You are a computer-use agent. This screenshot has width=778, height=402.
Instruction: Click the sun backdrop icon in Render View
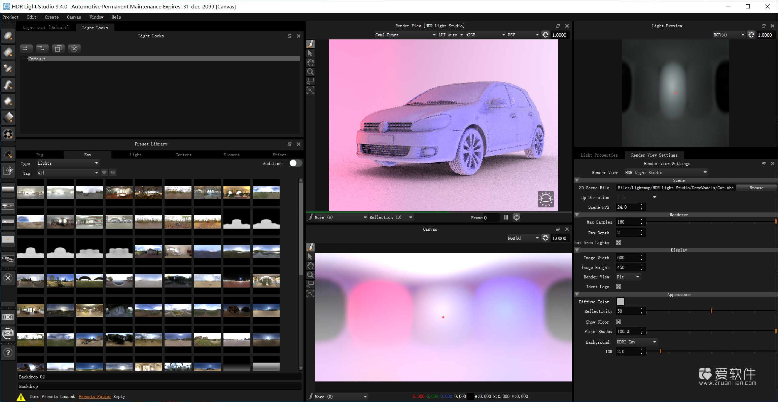coord(546,199)
